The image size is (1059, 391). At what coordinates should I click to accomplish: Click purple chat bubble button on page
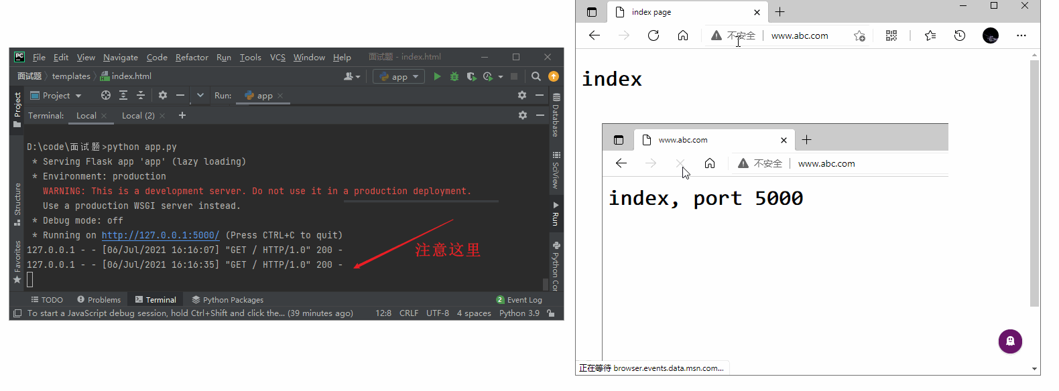[1010, 341]
